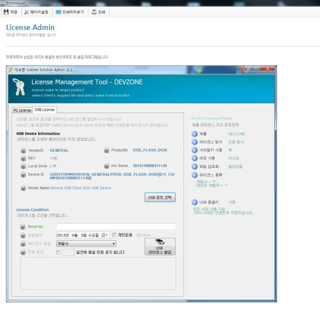Screen dimensions: 320x328
Task: Click into the Serial No input field
Action: [116, 226]
